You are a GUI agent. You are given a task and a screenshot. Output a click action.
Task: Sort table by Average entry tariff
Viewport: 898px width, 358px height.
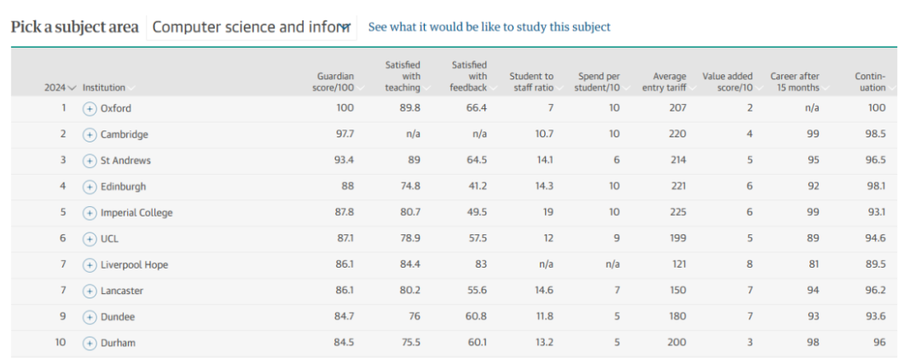(x=664, y=82)
